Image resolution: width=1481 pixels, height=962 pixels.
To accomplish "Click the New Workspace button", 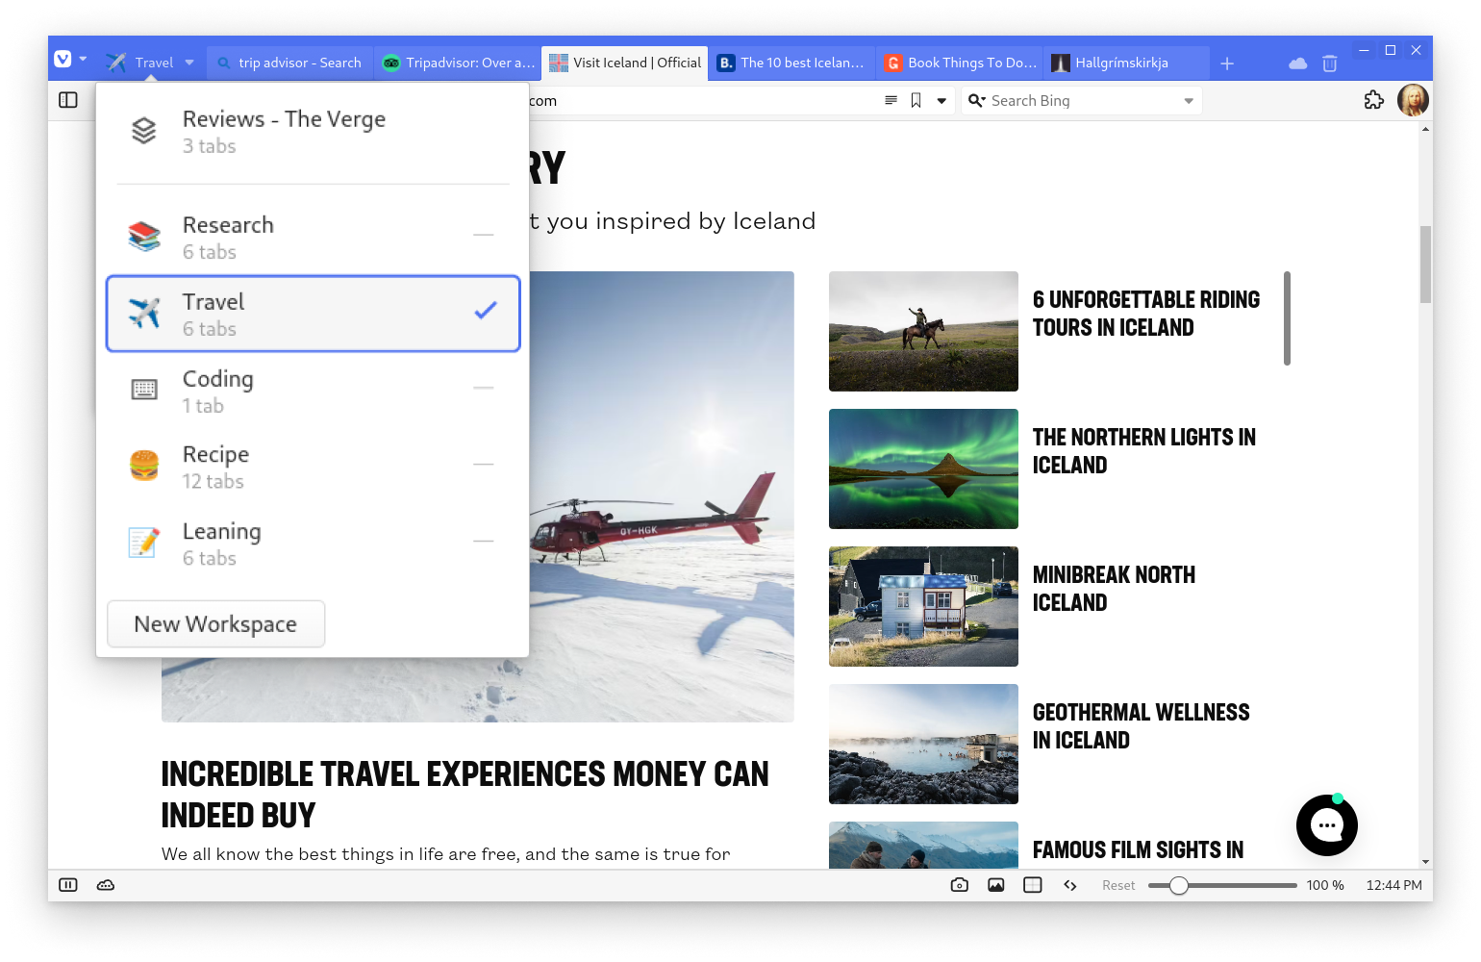I will (215, 624).
